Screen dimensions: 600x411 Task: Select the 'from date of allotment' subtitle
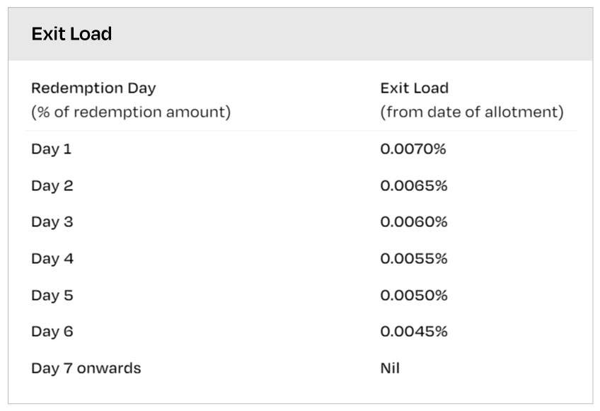[472, 112]
